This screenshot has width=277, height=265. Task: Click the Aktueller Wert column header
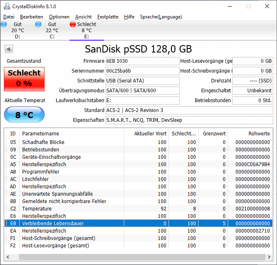[146, 134]
